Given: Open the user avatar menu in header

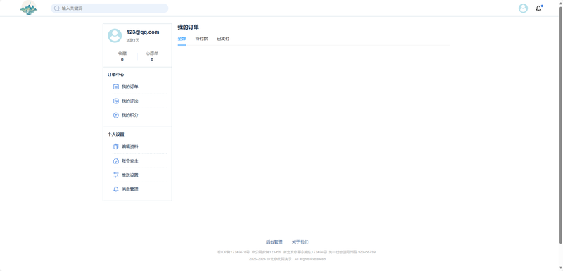Looking at the screenshot, I should point(523,8).
